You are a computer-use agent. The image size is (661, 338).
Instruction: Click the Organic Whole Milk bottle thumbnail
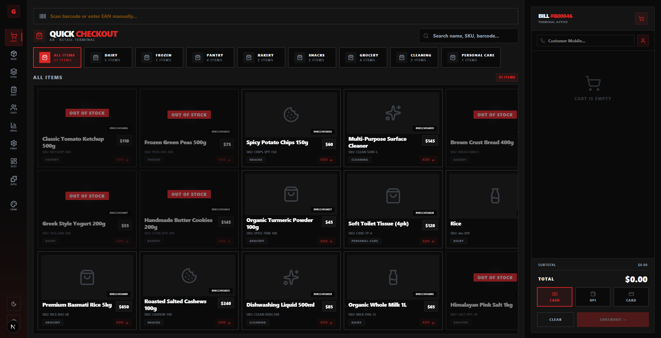pos(393,277)
